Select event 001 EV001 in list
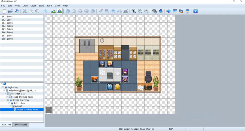Viewport: 245px width, 131px height. (x=22, y=17)
